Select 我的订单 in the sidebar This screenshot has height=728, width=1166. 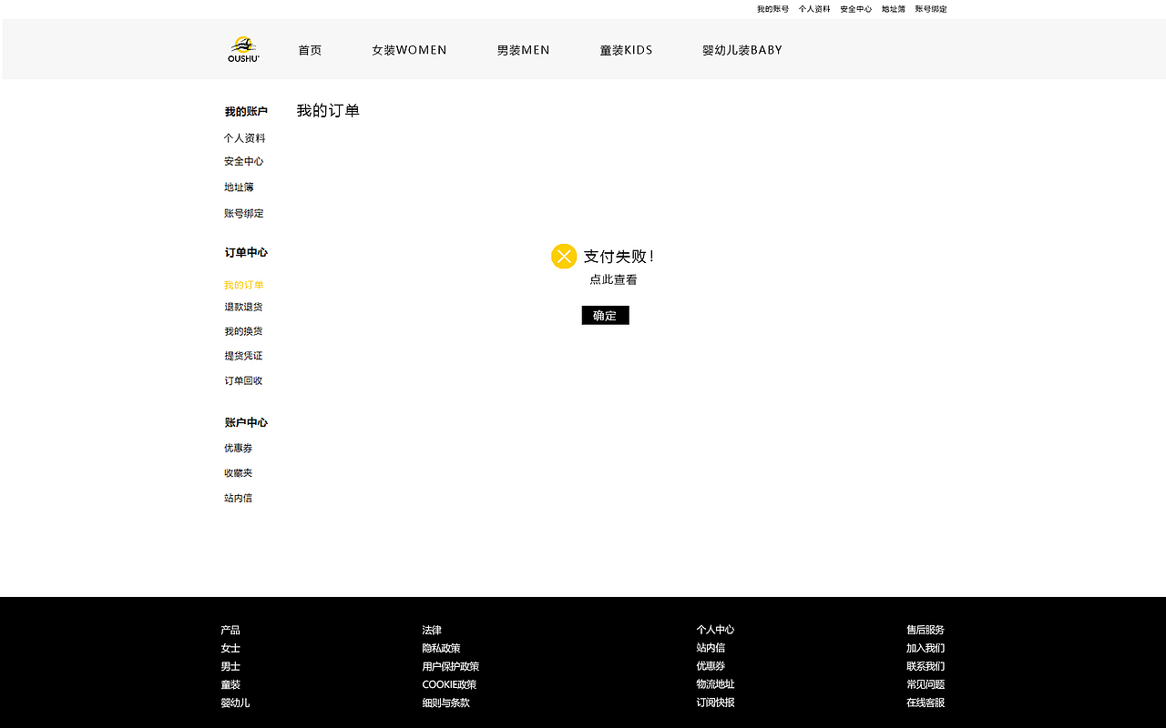tap(243, 284)
